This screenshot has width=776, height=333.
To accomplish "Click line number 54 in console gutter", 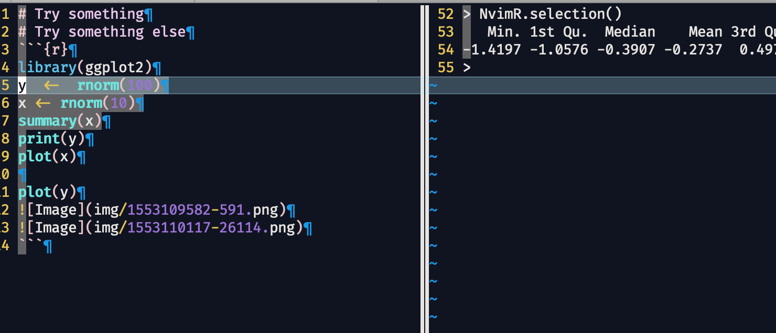I will pos(446,49).
